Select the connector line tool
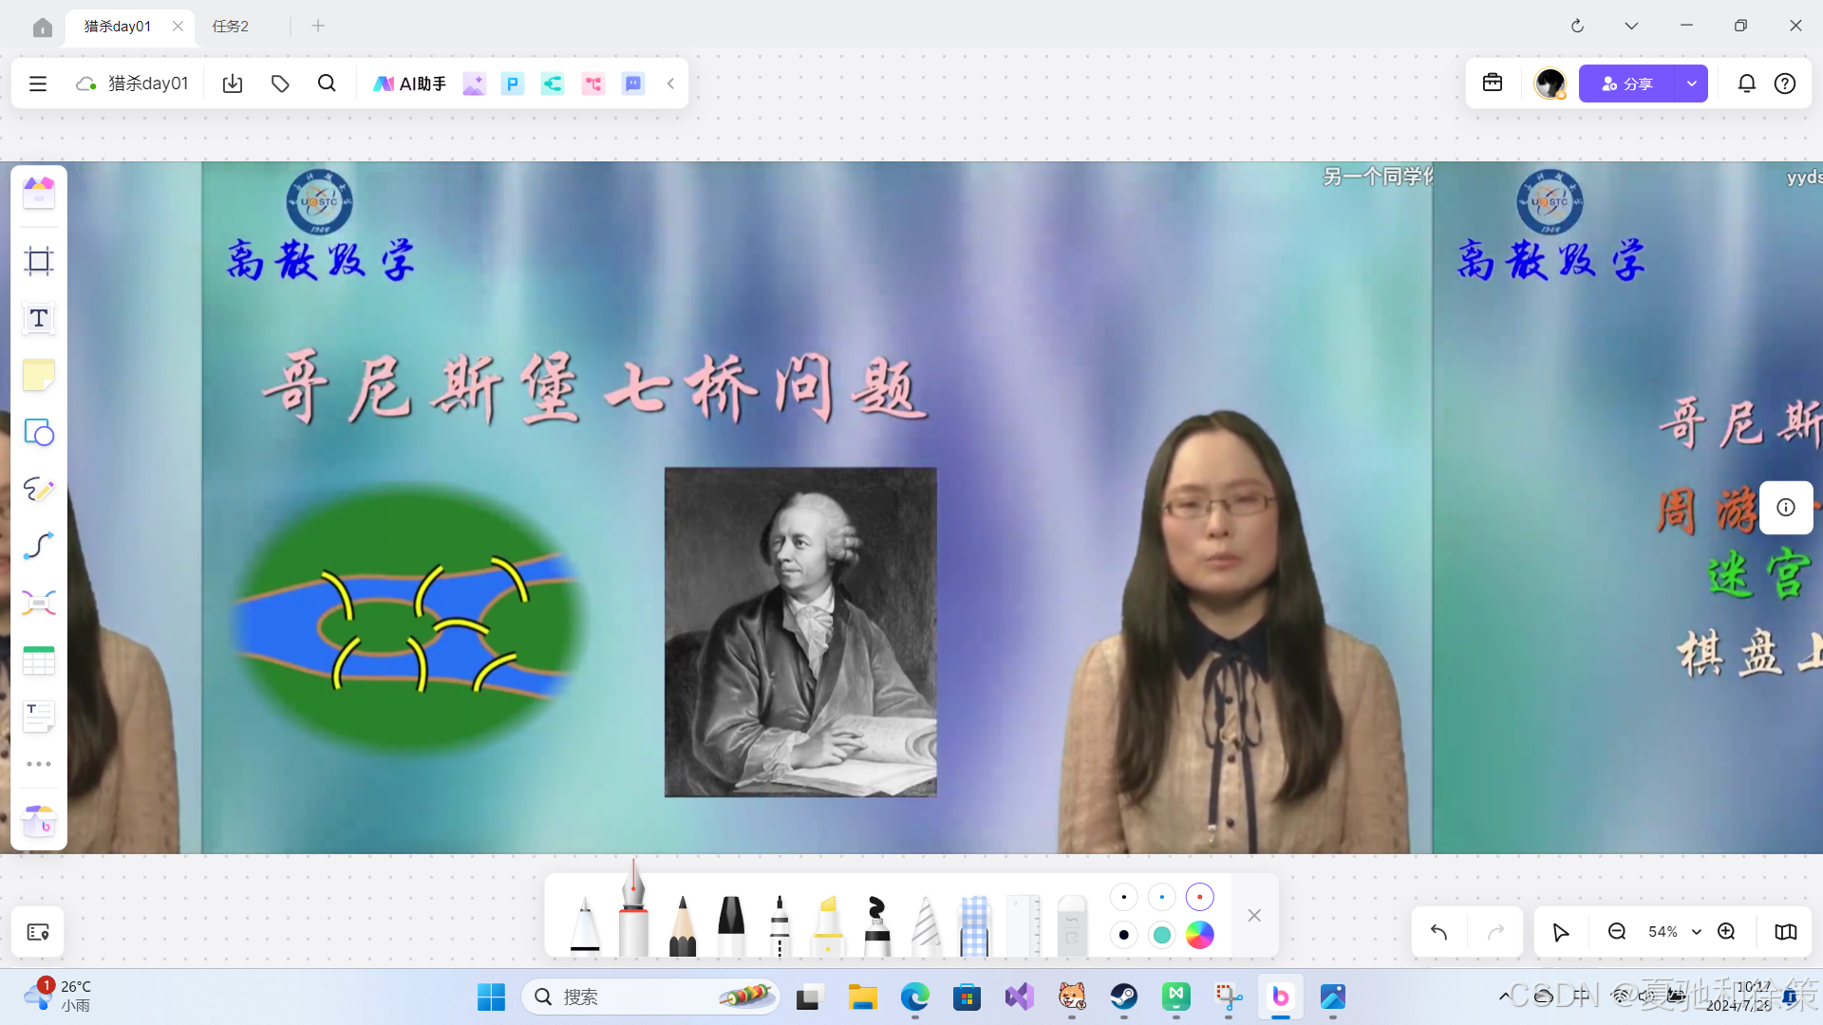 [x=39, y=546]
